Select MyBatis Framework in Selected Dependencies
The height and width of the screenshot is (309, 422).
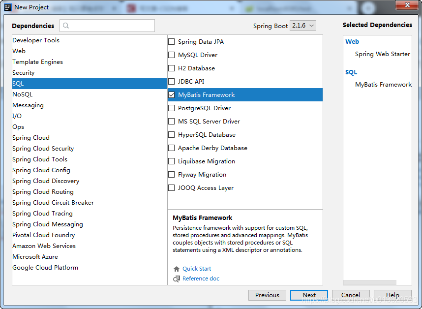383,85
